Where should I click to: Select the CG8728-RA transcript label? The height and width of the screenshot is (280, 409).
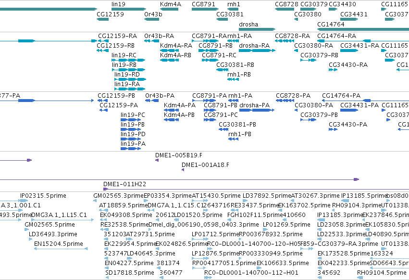[x=292, y=36]
